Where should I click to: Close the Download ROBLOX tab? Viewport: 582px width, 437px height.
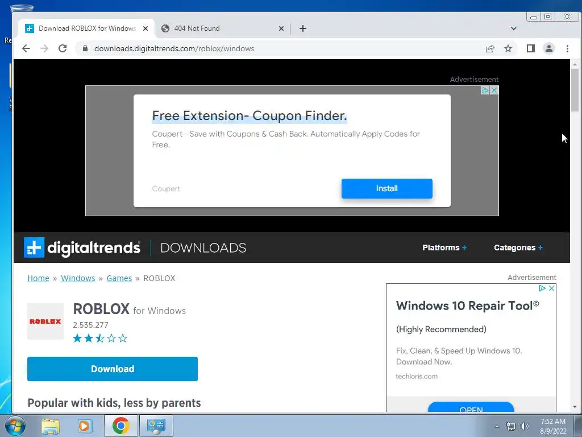pos(145,28)
